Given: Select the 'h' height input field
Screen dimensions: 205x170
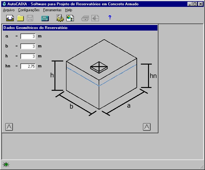Looking at the screenshot, I should tap(28, 56).
